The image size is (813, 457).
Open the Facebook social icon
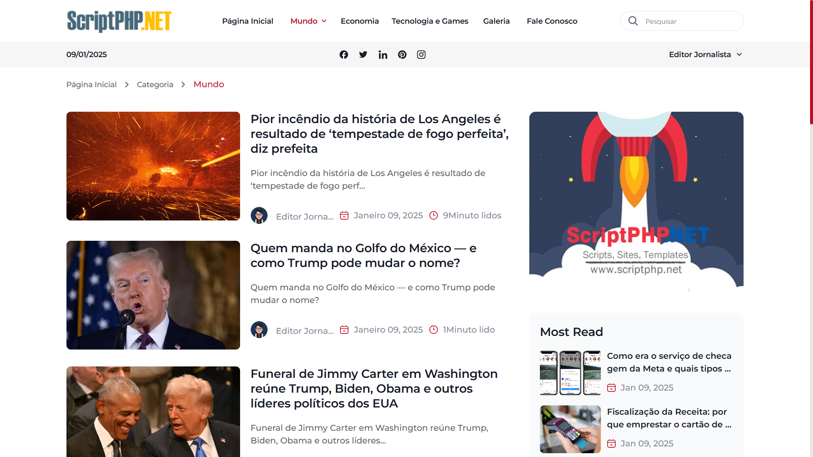point(344,55)
